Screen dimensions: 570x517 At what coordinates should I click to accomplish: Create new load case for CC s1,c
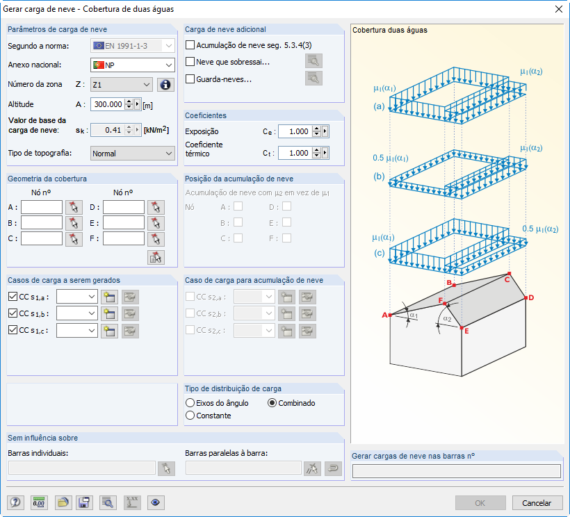pyautogui.click(x=109, y=331)
